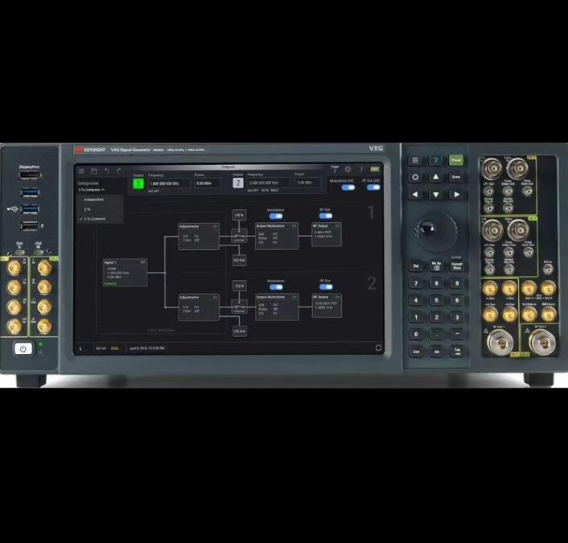Image resolution: width=568 pixels, height=543 pixels.
Task: Open the hamburger menu on the touchscreen
Action: (81, 171)
